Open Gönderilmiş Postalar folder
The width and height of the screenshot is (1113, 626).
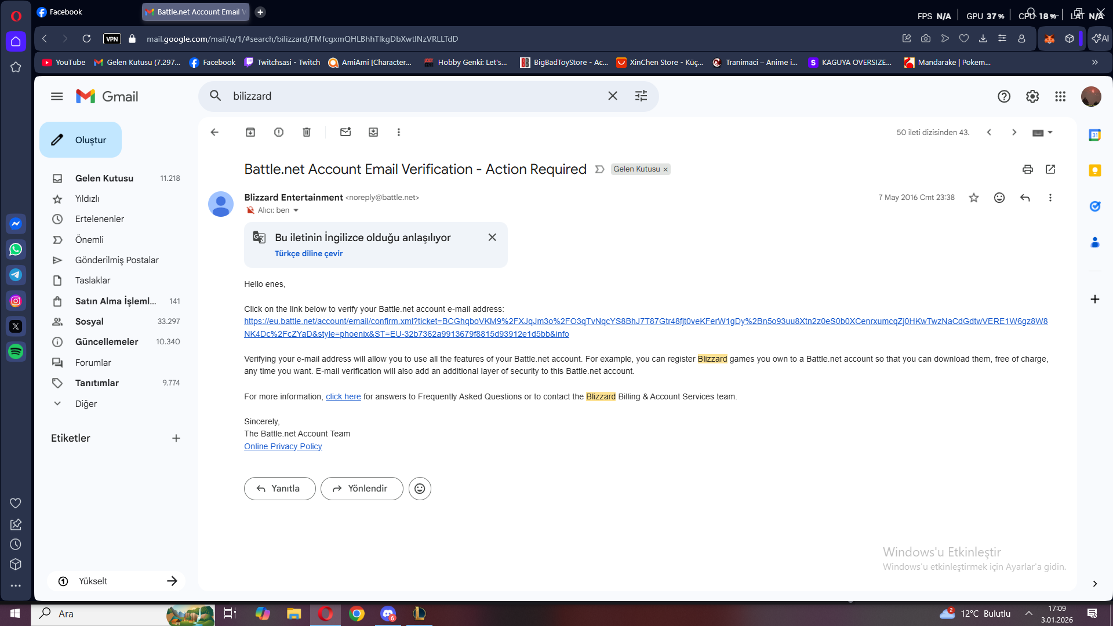coord(116,260)
